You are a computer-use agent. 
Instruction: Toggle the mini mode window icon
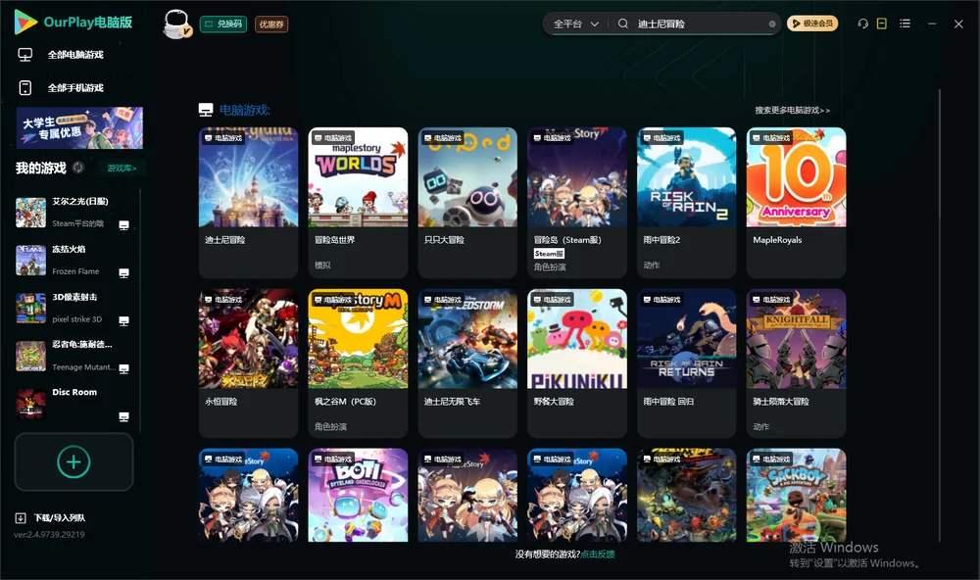(882, 24)
